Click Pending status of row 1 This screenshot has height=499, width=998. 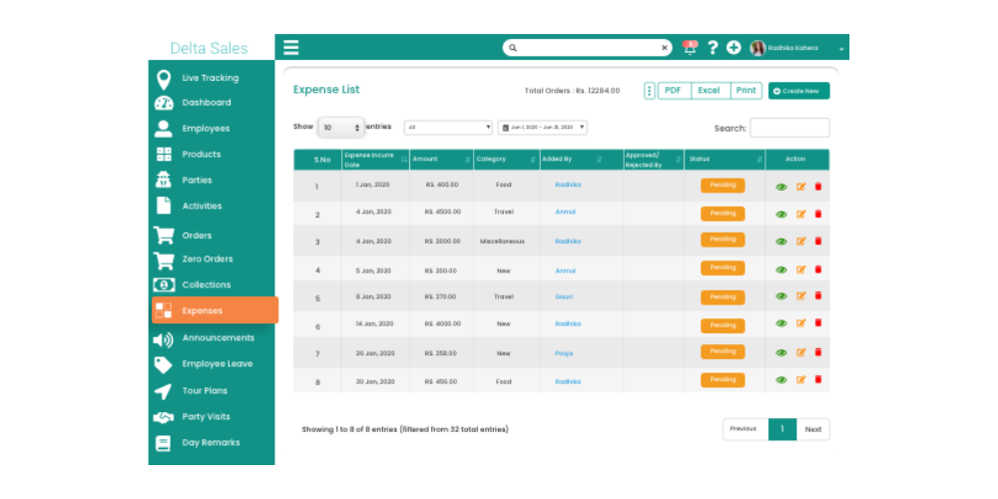[x=723, y=186]
